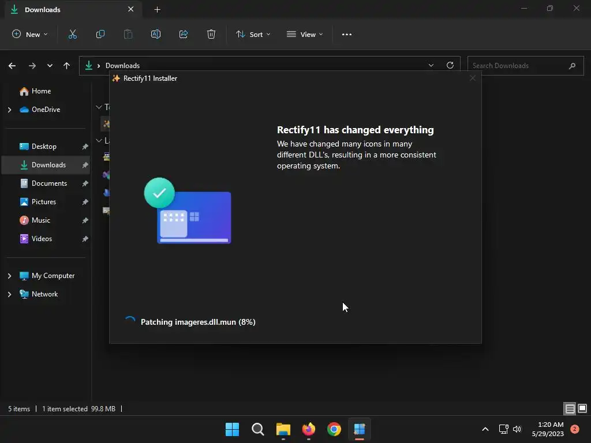The width and height of the screenshot is (591, 443).
Task: Click the Search Downloads input field
Action: tap(525, 66)
